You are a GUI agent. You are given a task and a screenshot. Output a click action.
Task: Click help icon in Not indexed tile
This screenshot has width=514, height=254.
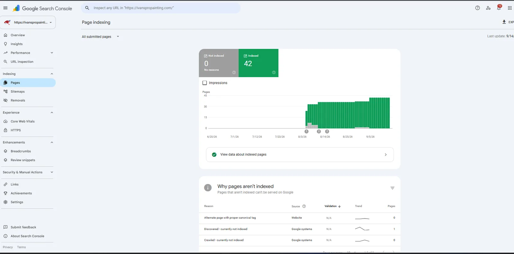(x=234, y=72)
